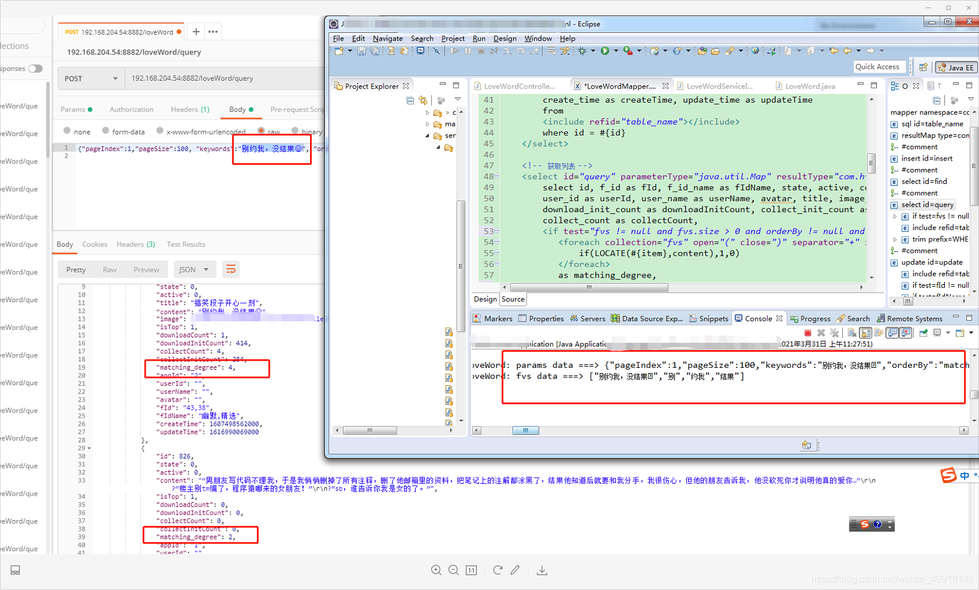Click the Skip All Breakpoints toolbar icon
The width and height of the screenshot is (979, 590).
click(x=436, y=51)
